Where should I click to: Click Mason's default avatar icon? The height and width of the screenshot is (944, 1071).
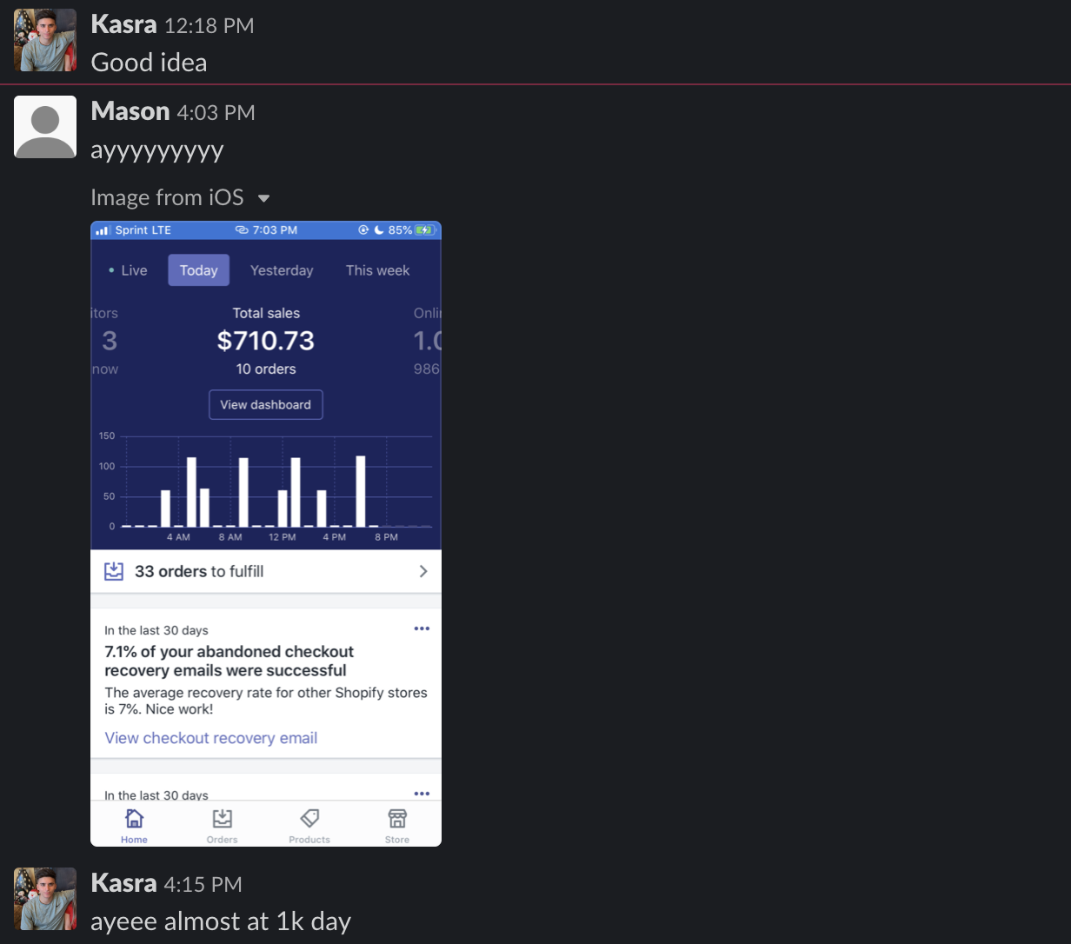pyautogui.click(x=45, y=127)
